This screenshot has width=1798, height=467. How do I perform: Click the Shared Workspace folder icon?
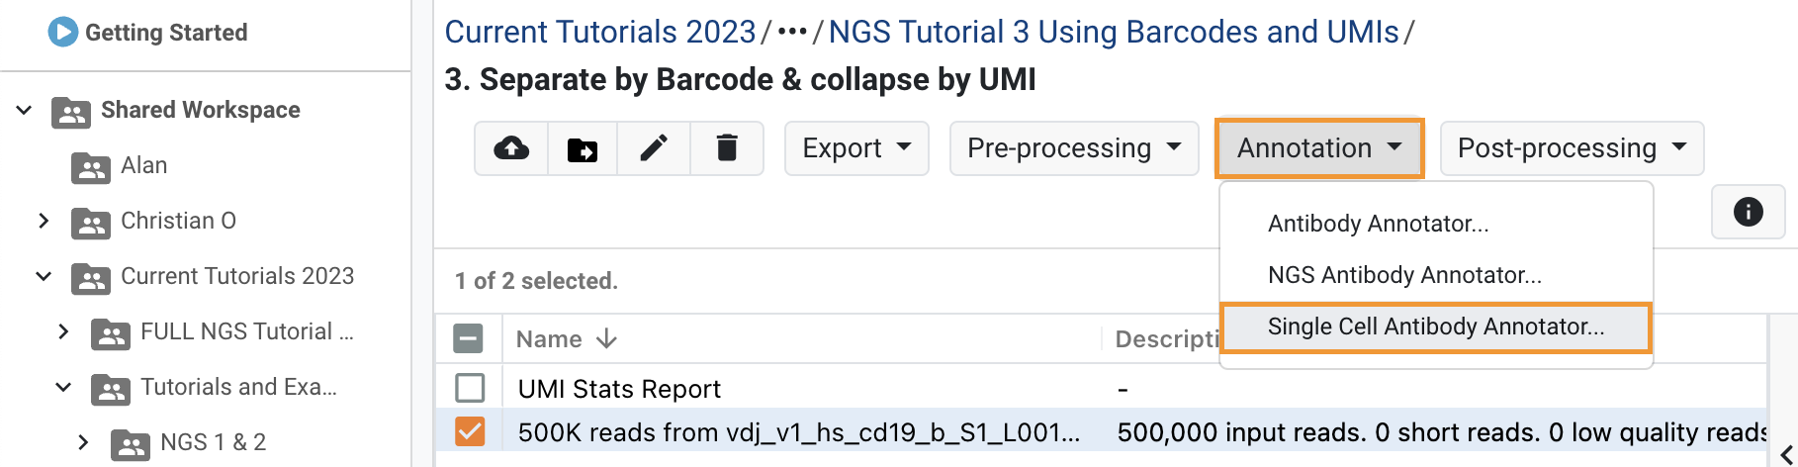click(x=71, y=112)
